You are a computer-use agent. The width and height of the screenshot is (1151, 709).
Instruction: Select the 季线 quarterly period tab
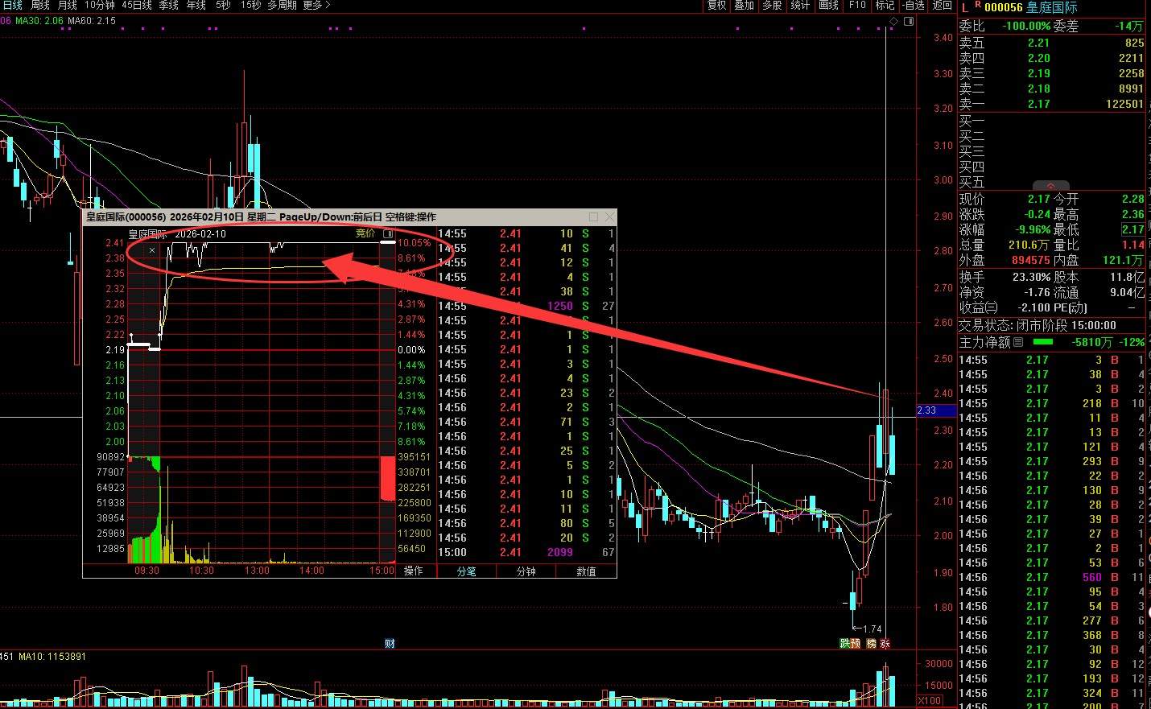168,5
